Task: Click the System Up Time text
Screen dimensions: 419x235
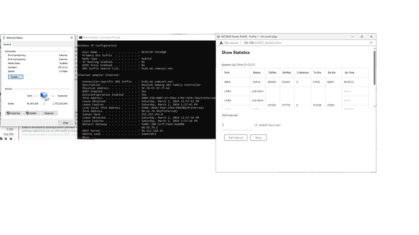Action: pos(238,65)
